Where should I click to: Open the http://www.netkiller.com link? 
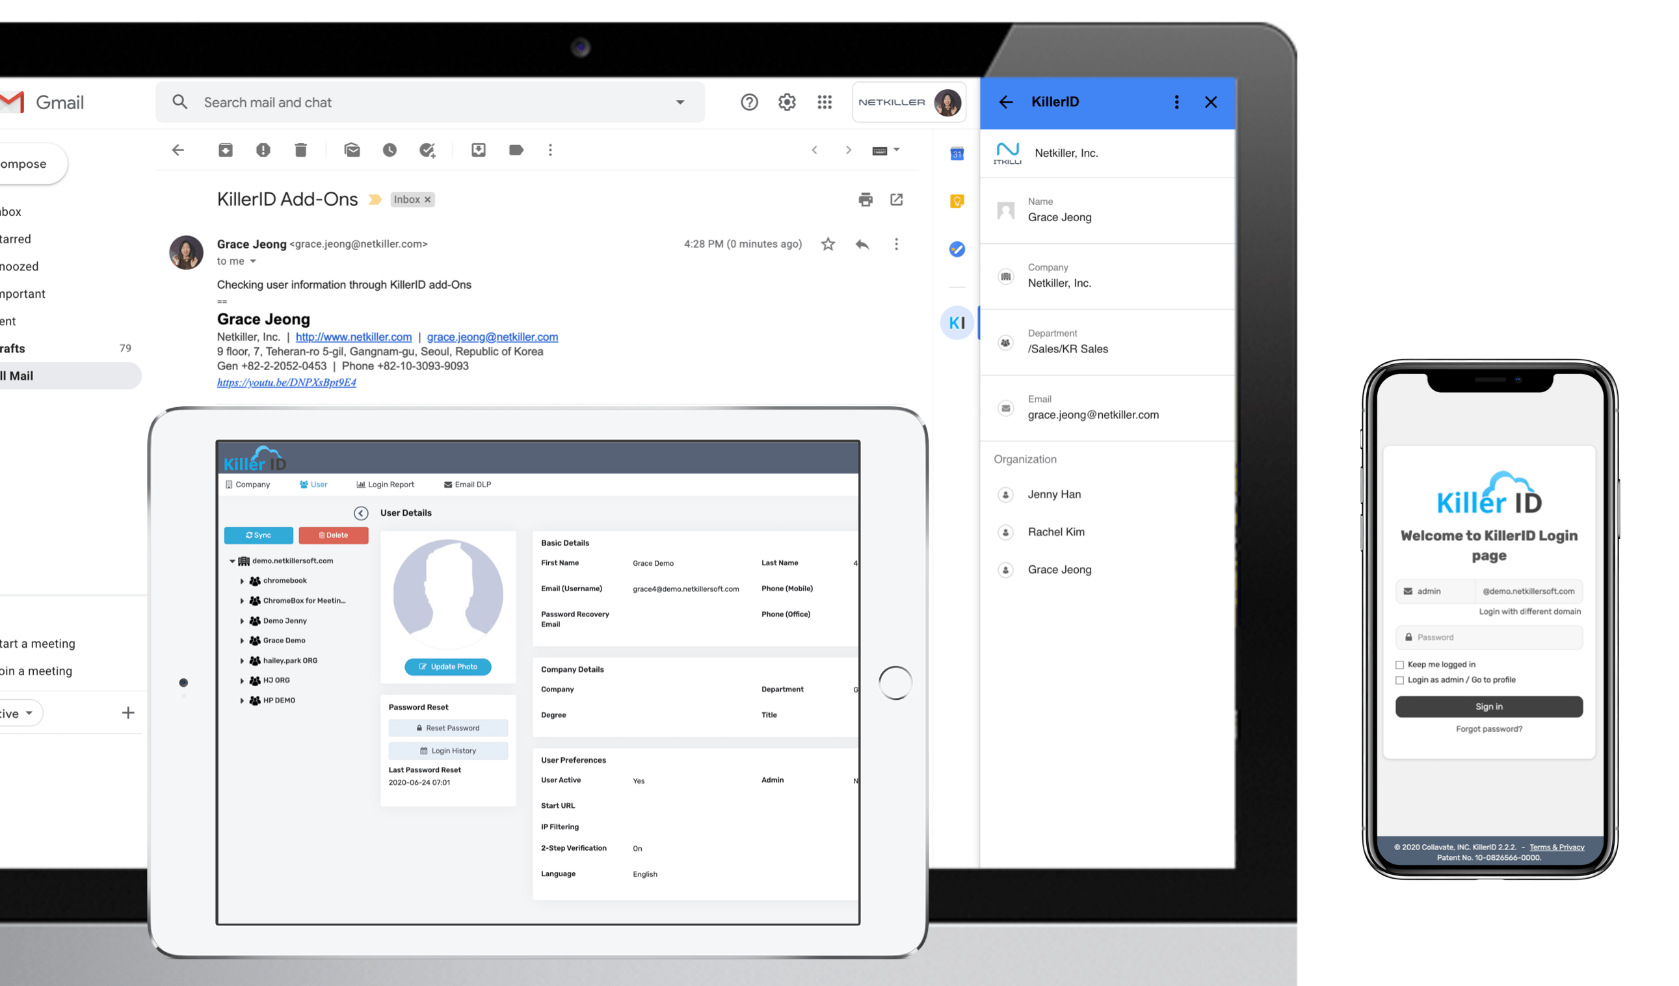tap(353, 337)
